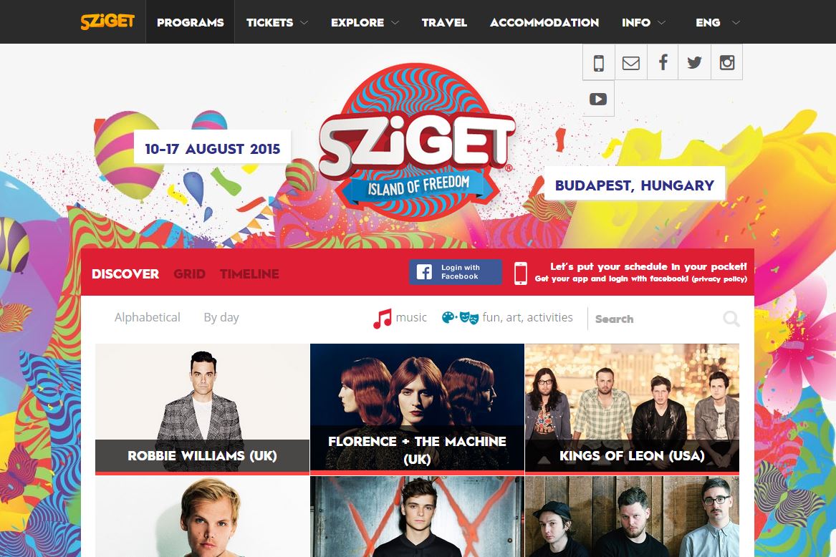Viewport: 836px width, 557px height.
Task: Expand the Explore dropdown menu
Action: coord(365,22)
